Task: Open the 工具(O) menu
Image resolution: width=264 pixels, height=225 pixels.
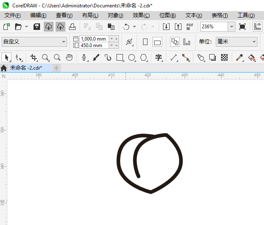Action: [x=246, y=15]
